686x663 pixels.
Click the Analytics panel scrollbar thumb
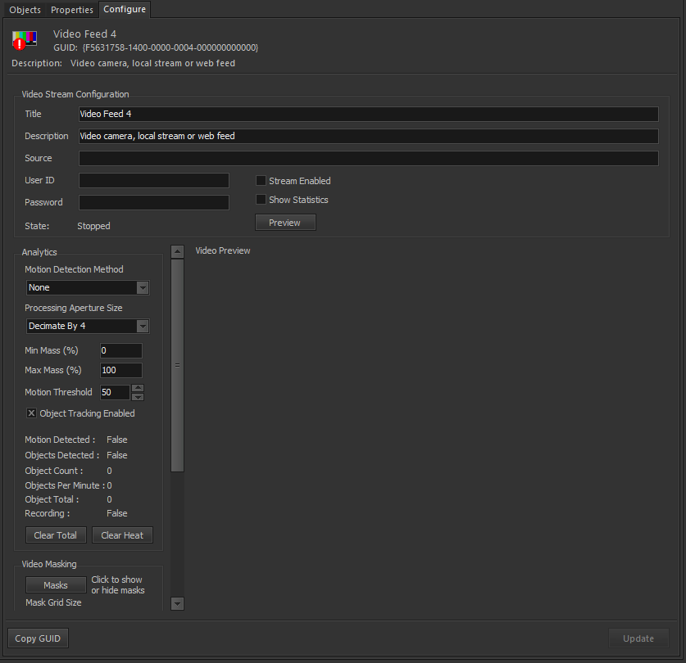177,365
